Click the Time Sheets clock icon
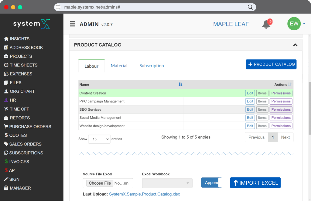 6,65
